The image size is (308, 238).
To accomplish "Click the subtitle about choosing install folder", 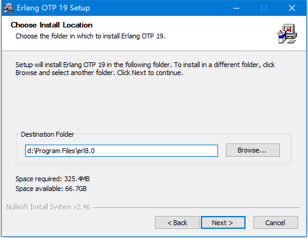I will tap(90, 36).
